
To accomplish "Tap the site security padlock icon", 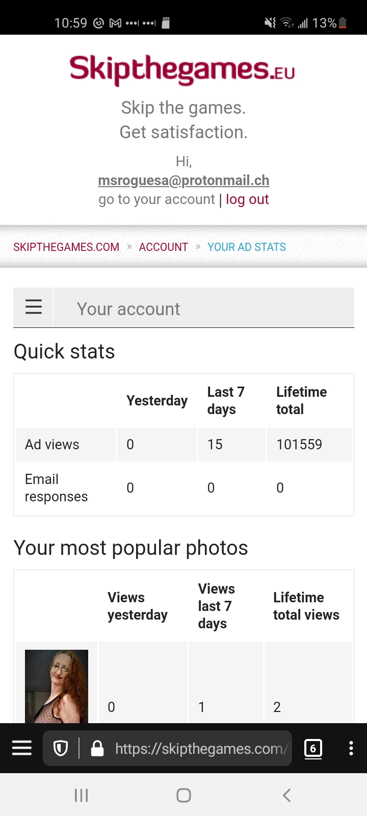I will pyautogui.click(x=97, y=748).
